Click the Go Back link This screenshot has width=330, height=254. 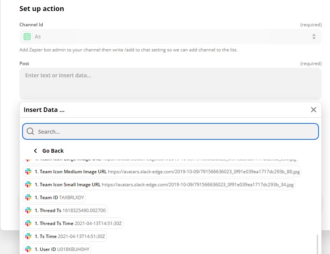click(x=53, y=151)
